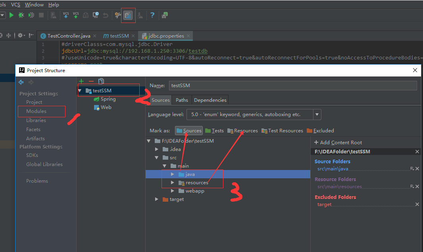The height and width of the screenshot is (252, 423).
Task: Expand the resources folder
Action: pos(173,183)
